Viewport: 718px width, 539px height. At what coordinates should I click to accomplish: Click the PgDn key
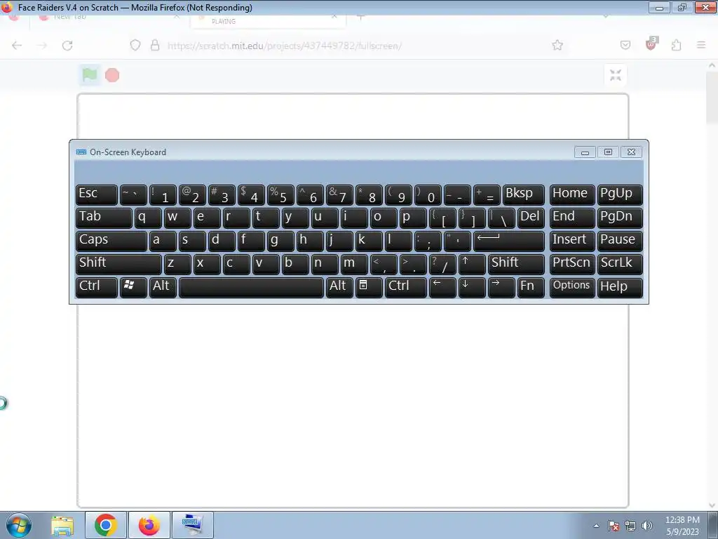tap(620, 218)
